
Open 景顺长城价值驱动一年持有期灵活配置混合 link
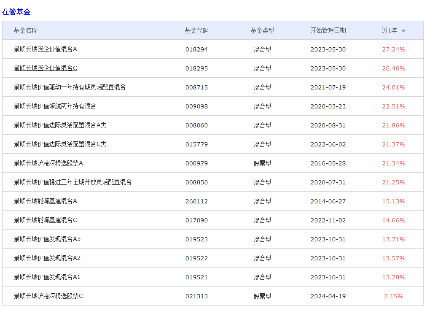tap(70, 87)
